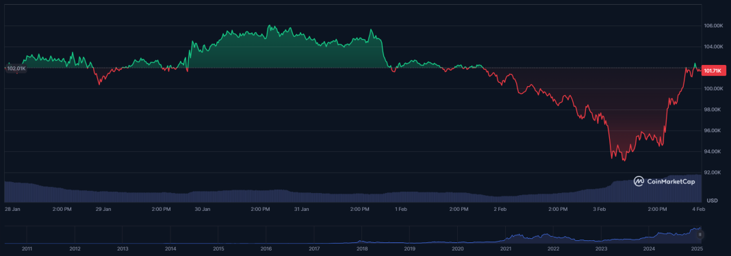
Task: Click the 100.00K price axis label
Action: (x=714, y=88)
